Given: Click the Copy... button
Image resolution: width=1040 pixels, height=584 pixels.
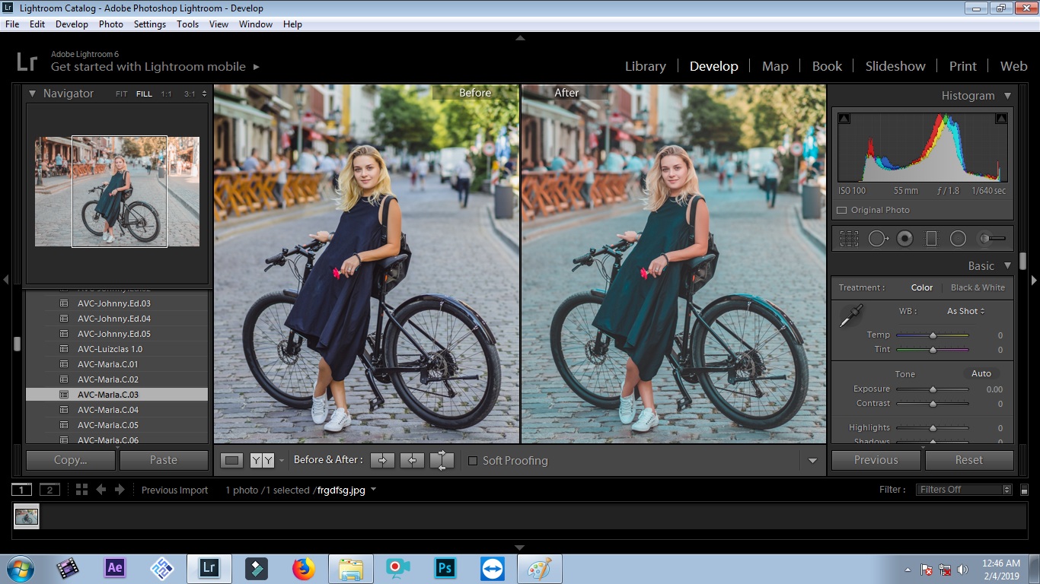Looking at the screenshot, I should click(71, 460).
